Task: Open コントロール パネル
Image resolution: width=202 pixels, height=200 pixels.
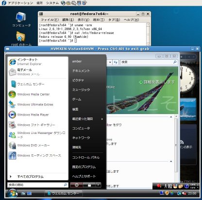Action: coord(86,157)
